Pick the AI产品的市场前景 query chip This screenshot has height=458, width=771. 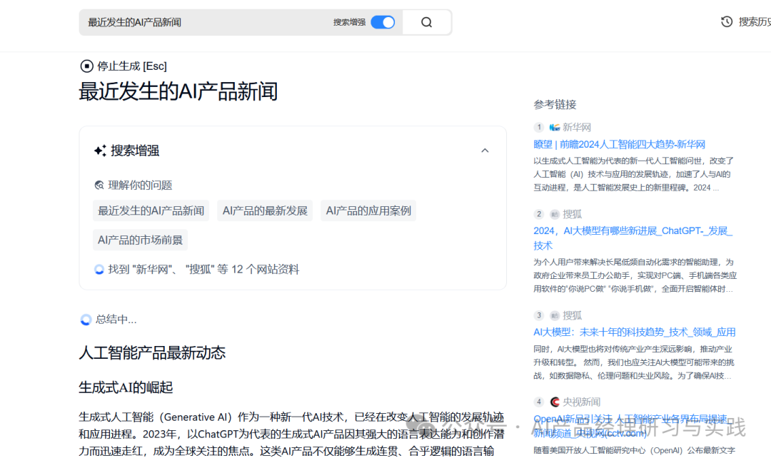[140, 240]
